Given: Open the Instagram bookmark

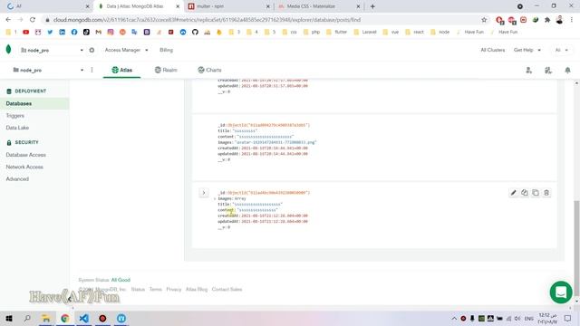Looking at the screenshot, I should point(111,33).
